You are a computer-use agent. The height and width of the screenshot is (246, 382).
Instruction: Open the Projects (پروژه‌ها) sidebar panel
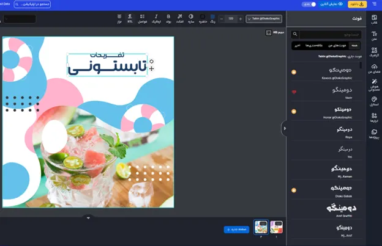pyautogui.click(x=373, y=134)
